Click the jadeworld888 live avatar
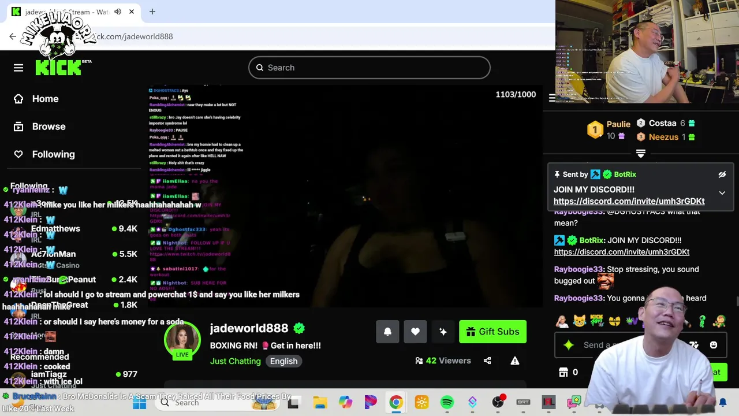The height and width of the screenshot is (416, 739). click(182, 339)
